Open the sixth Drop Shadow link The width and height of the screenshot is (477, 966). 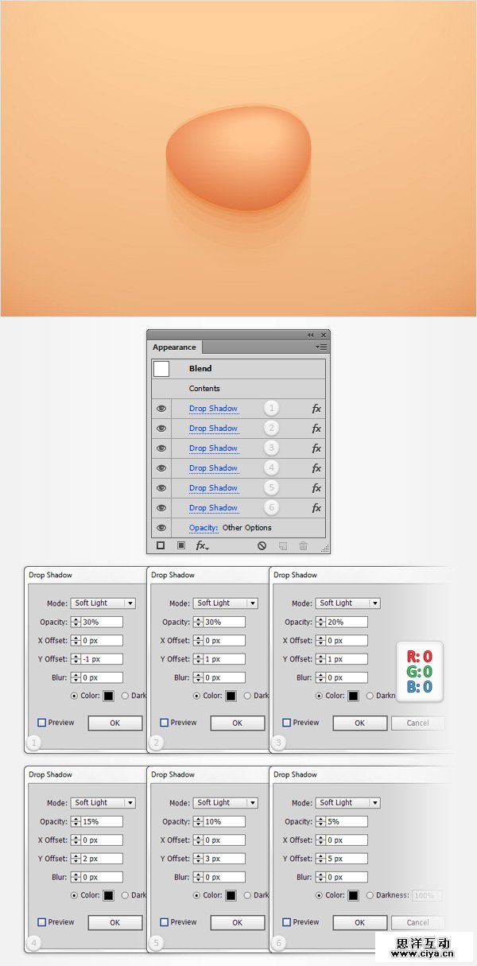pos(213,508)
